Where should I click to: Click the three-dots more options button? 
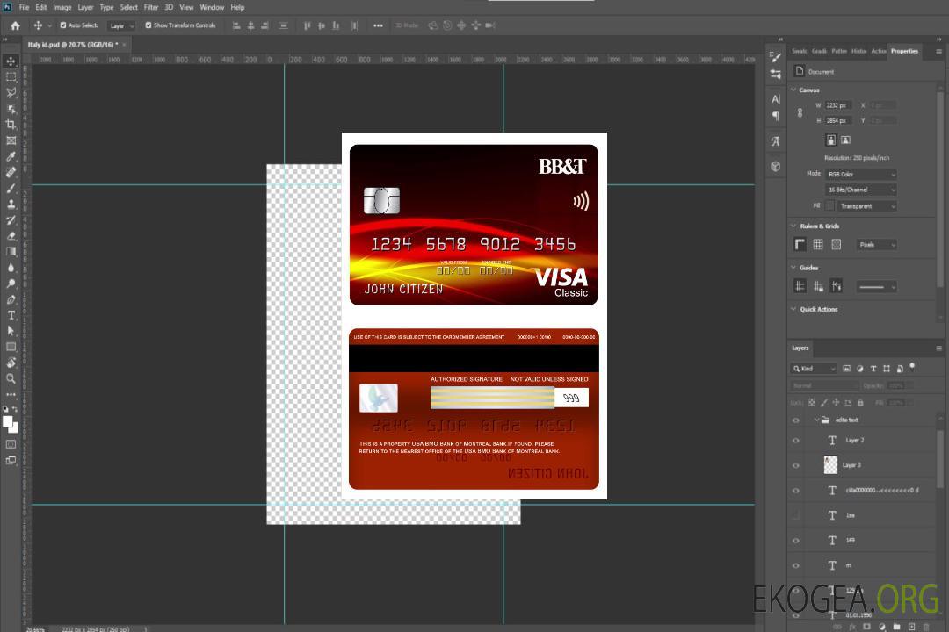tap(378, 25)
